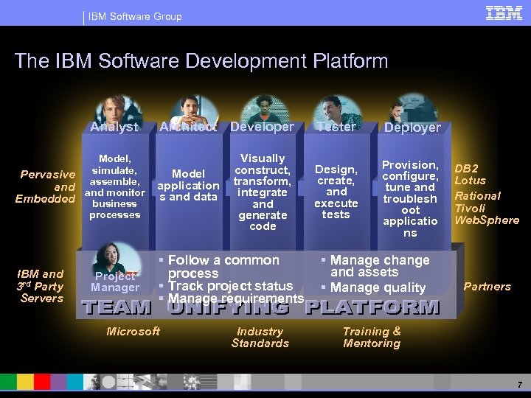Click the purple square in footer strip
Screen dimensions: 531x398
pos(58,382)
